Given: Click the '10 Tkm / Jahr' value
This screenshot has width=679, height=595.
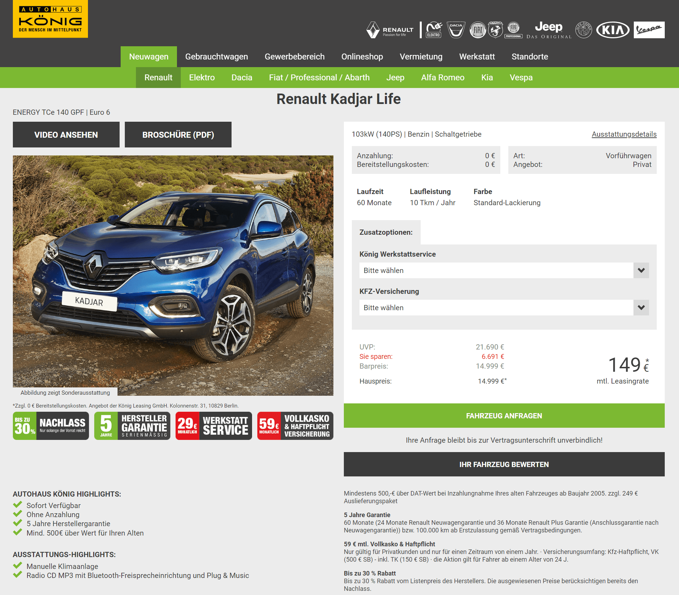Looking at the screenshot, I should (433, 203).
